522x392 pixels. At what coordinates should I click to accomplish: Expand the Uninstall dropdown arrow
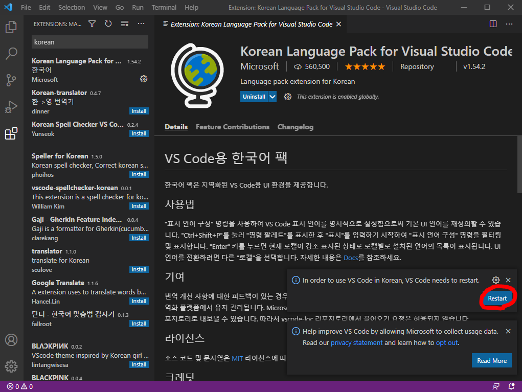273,97
